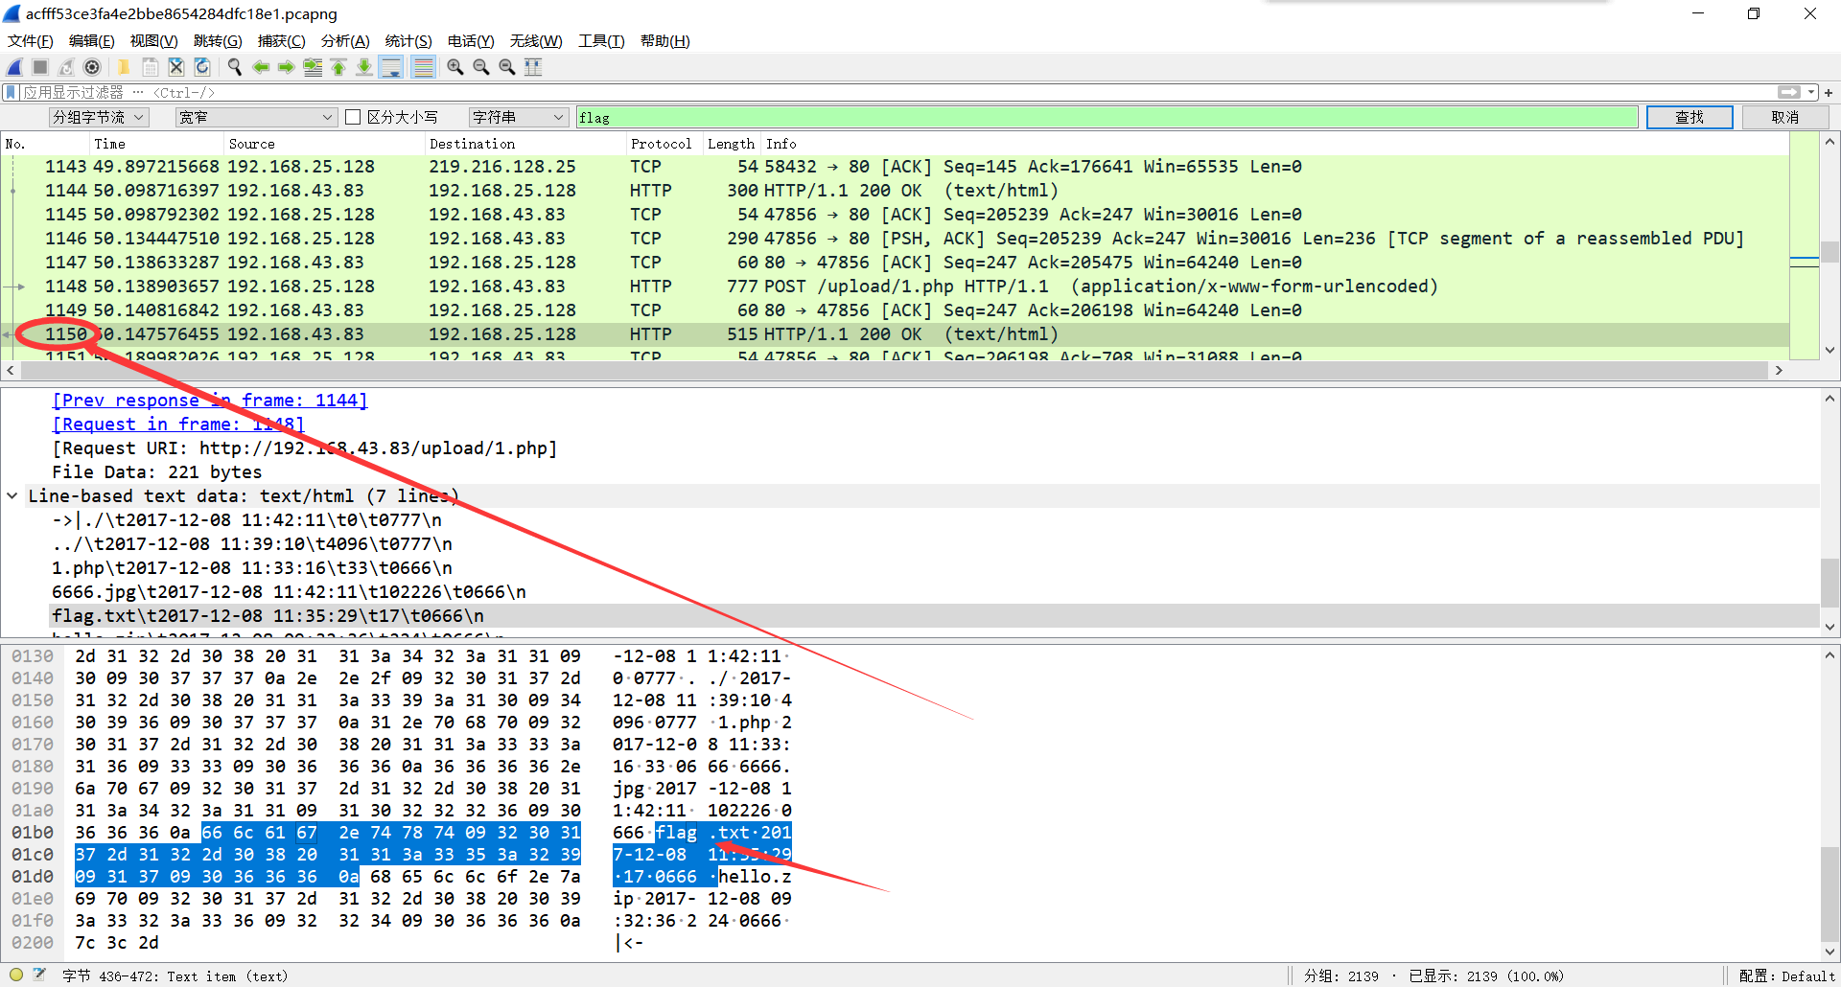Toggle packet list colorization
Viewport: 1841px width, 987px height.
[x=423, y=67]
